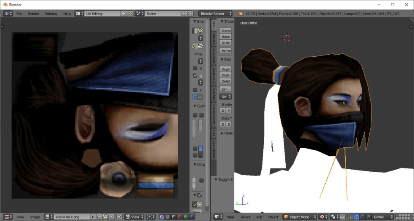Open the Object Mode dropdown
414x221 pixels.
pos(299,217)
